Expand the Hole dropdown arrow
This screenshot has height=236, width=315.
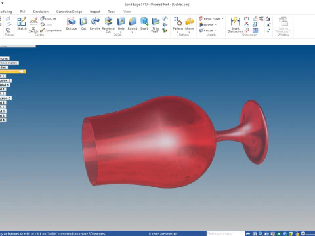point(121,32)
